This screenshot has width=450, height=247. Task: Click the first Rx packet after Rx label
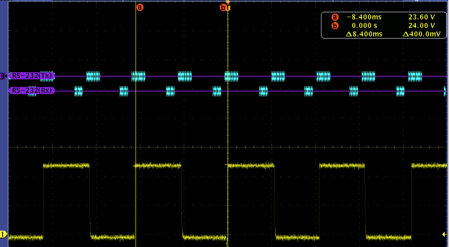coord(78,91)
